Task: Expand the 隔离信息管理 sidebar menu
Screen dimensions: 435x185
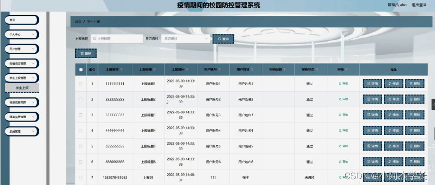Action: click(x=22, y=117)
